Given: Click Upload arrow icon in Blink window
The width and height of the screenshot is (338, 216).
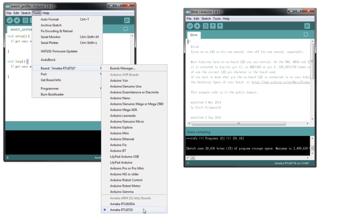Looking at the screenshot, I should (197, 26).
